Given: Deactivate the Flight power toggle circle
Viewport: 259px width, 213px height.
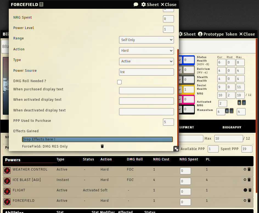Looking at the screenshot, I should [x=245, y=190].
